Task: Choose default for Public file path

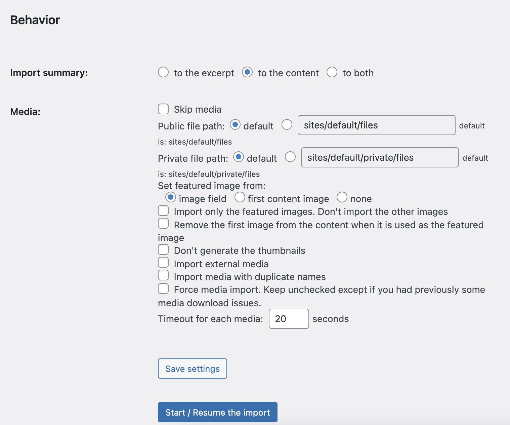Action: tap(235, 125)
